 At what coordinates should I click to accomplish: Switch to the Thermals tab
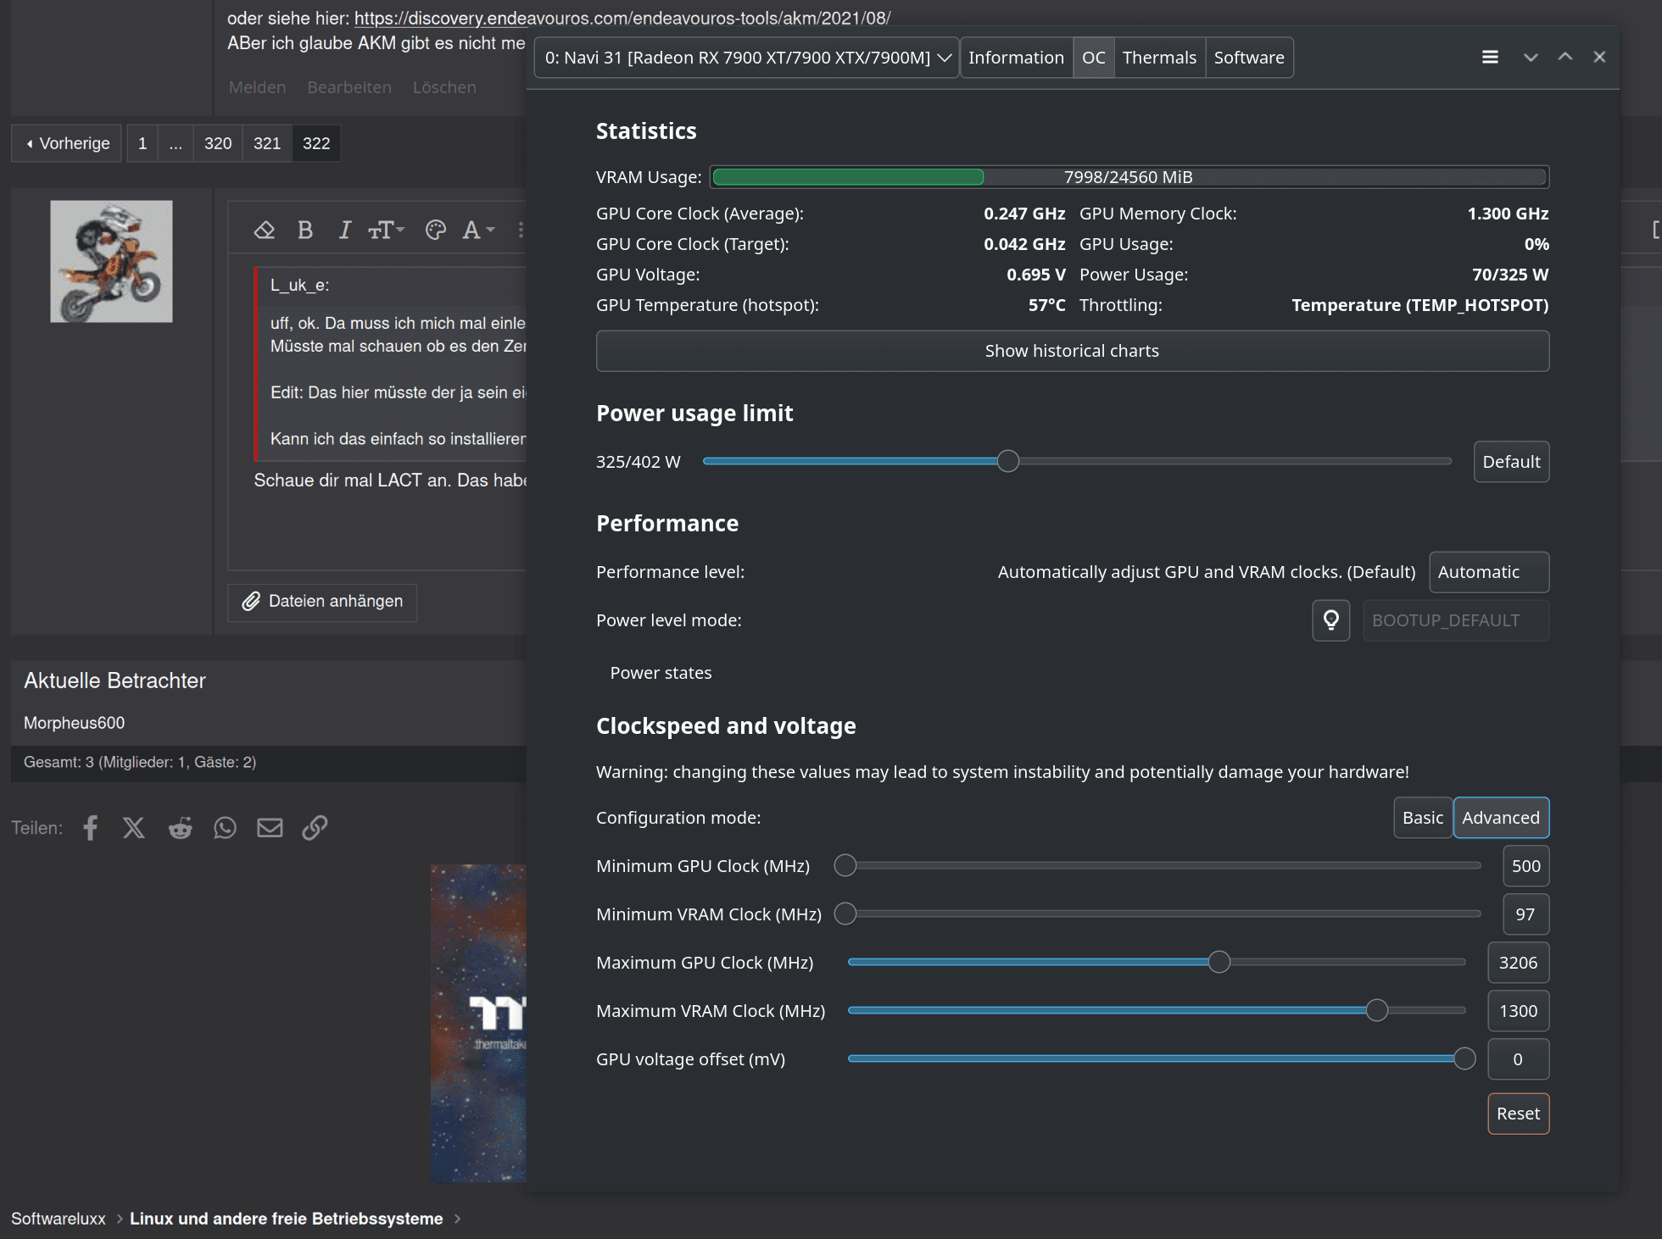tap(1158, 58)
